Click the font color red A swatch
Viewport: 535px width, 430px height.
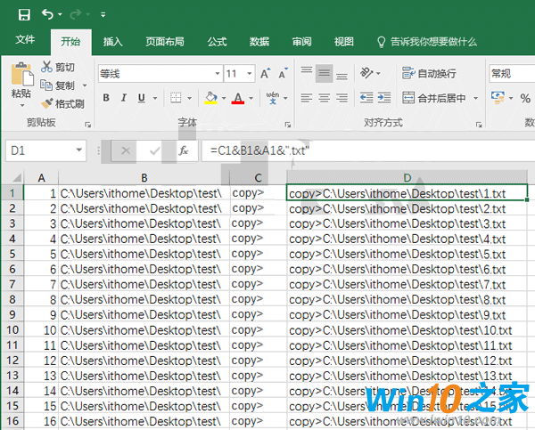point(237,98)
